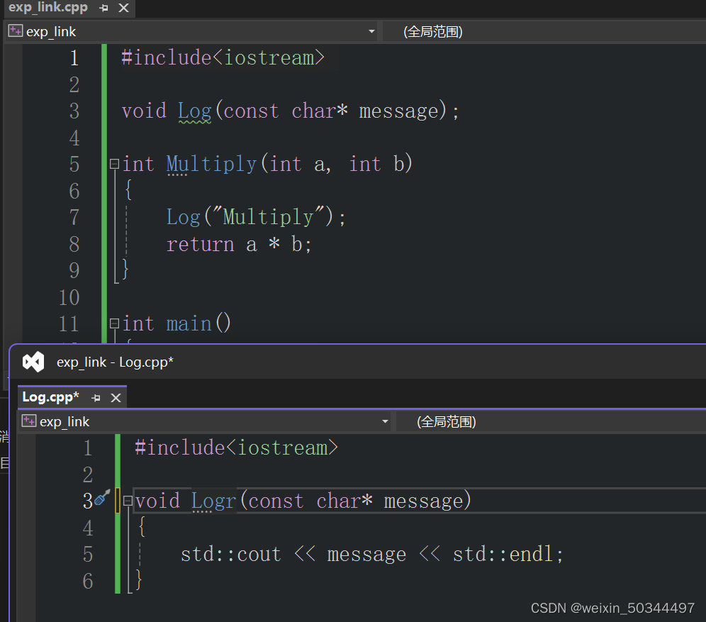Click line number 8 in exp_link.cpp
This screenshot has width=706, height=622.
(x=74, y=243)
